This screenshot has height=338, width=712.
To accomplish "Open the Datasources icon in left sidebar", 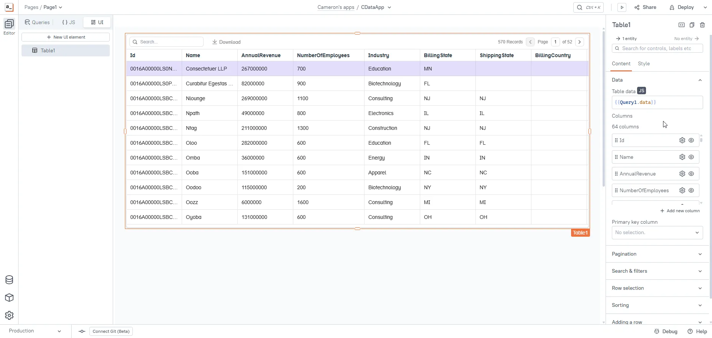I will pyautogui.click(x=9, y=280).
